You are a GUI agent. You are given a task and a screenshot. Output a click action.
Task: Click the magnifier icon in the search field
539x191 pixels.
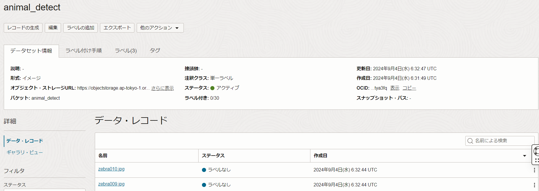[470, 141]
